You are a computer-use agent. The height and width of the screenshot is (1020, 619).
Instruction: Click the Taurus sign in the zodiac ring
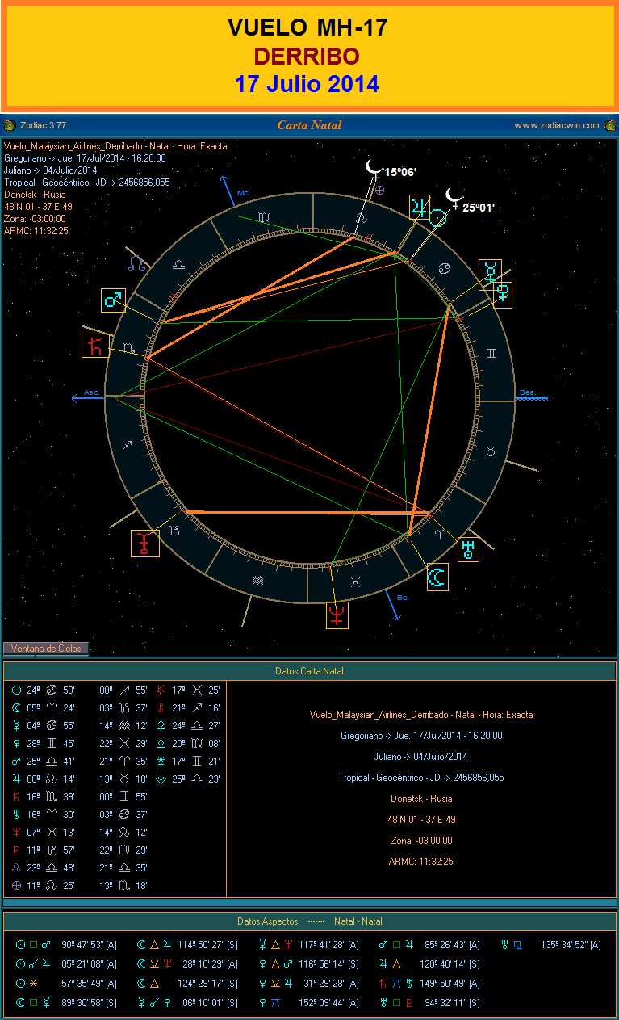pos(490,451)
